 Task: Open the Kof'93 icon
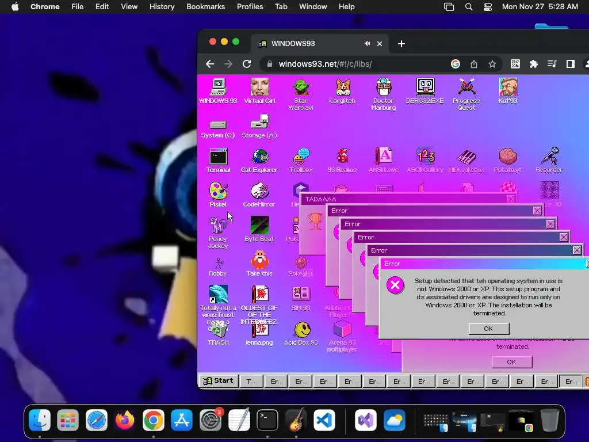coord(508,90)
